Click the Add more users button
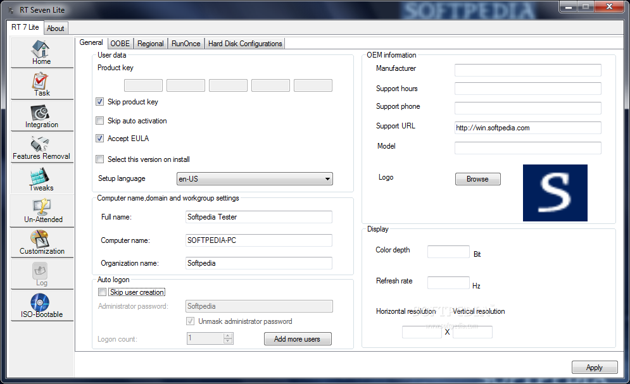This screenshot has height=384, width=630. [298, 339]
